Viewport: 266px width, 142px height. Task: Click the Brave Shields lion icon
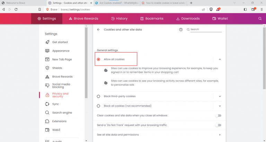(212, 9)
